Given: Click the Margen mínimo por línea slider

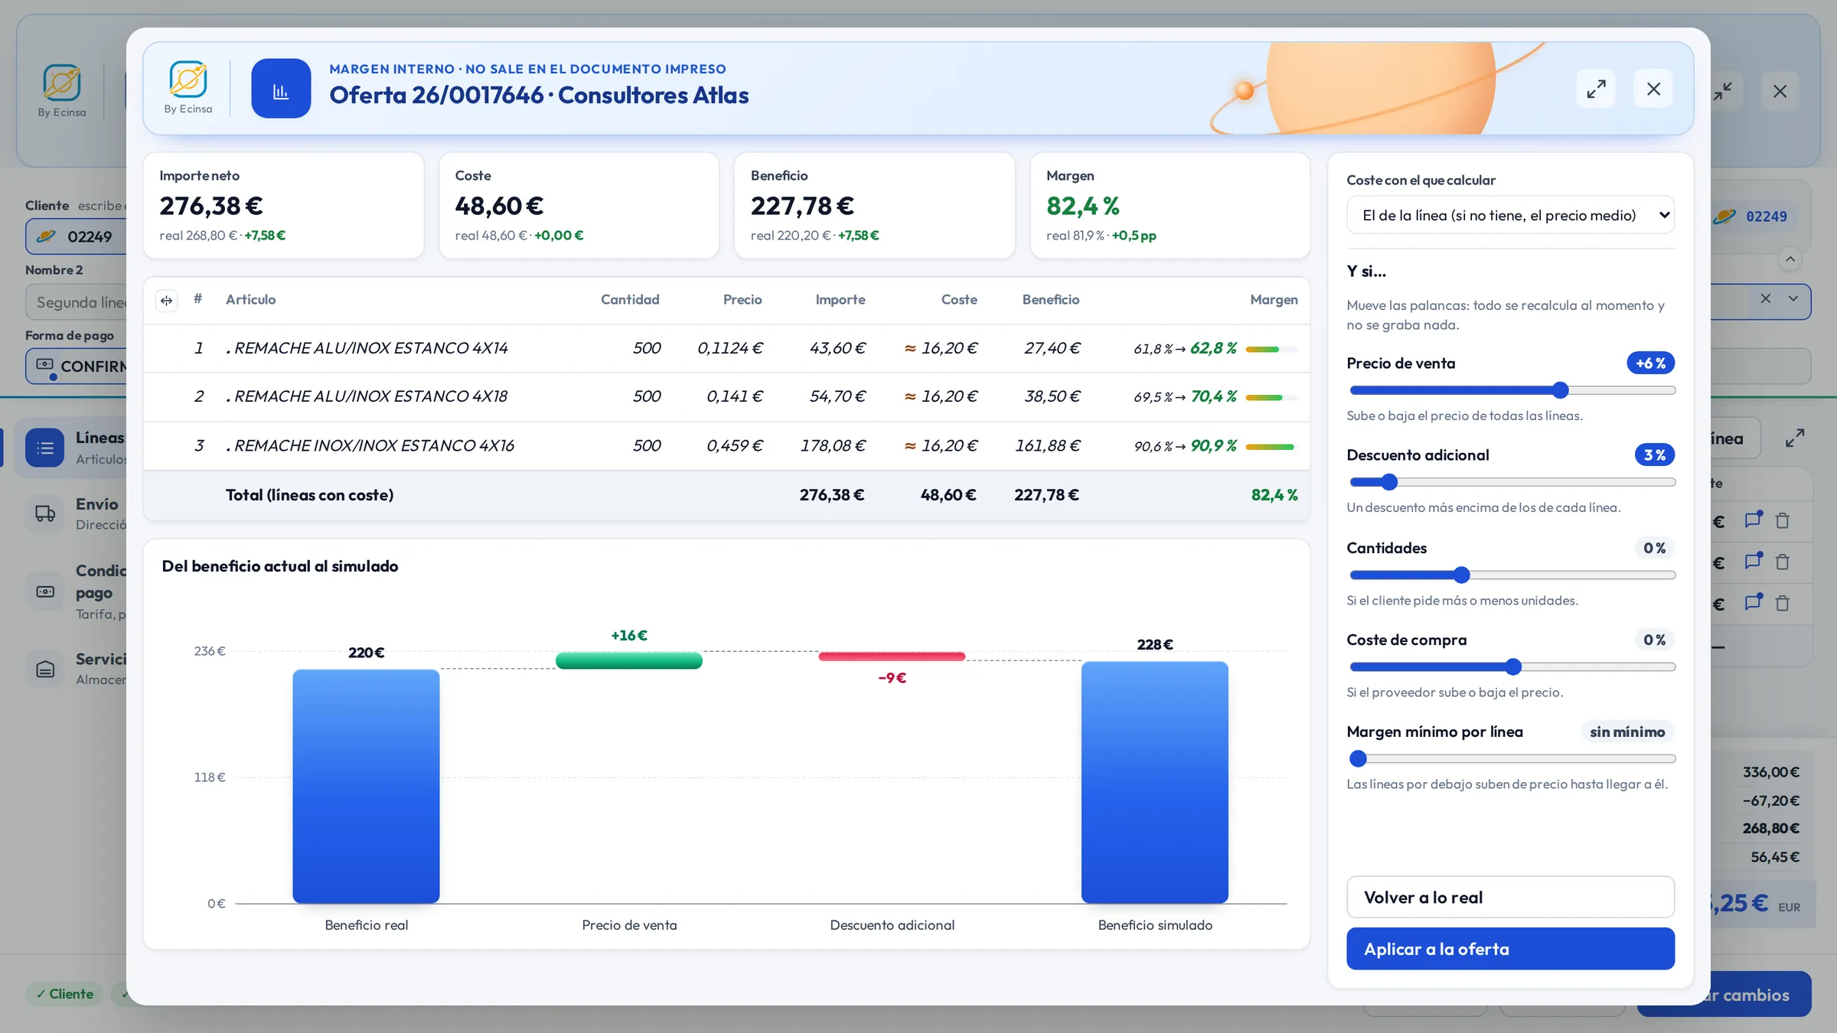Looking at the screenshot, I should 1512,758.
